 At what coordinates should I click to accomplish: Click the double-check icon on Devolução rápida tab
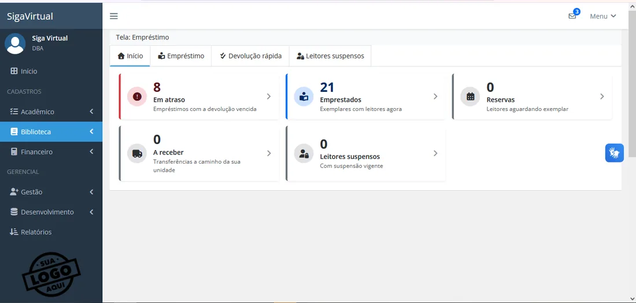point(223,56)
